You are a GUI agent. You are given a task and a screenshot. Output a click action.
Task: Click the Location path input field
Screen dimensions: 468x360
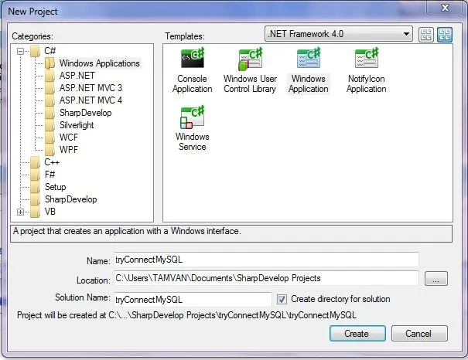point(266,278)
